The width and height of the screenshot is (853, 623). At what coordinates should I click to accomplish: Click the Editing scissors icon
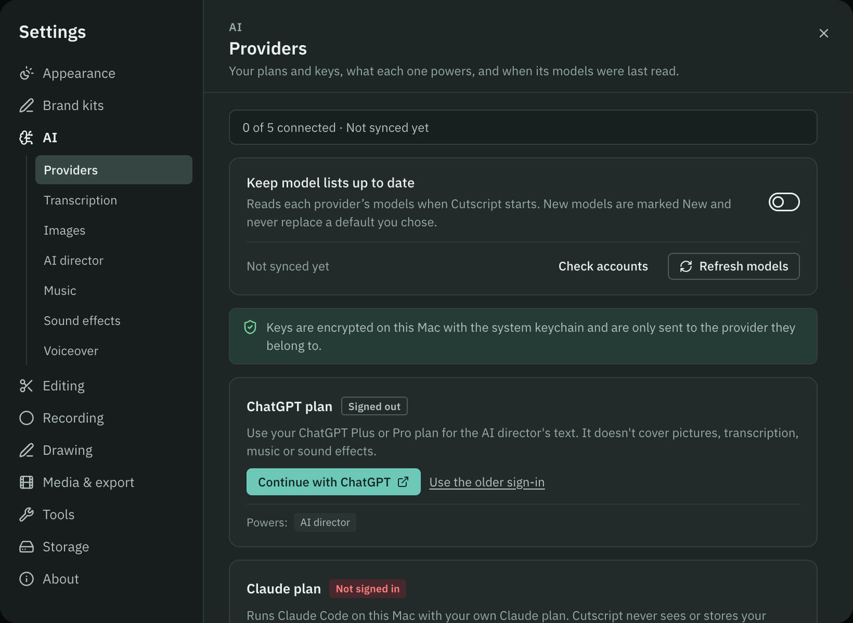[x=26, y=386]
